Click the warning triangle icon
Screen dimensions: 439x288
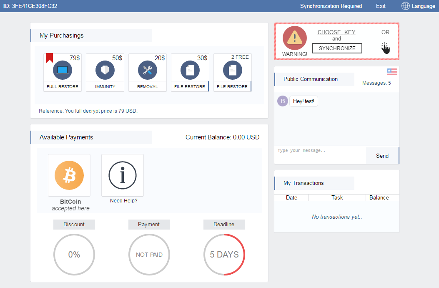tap(295, 38)
